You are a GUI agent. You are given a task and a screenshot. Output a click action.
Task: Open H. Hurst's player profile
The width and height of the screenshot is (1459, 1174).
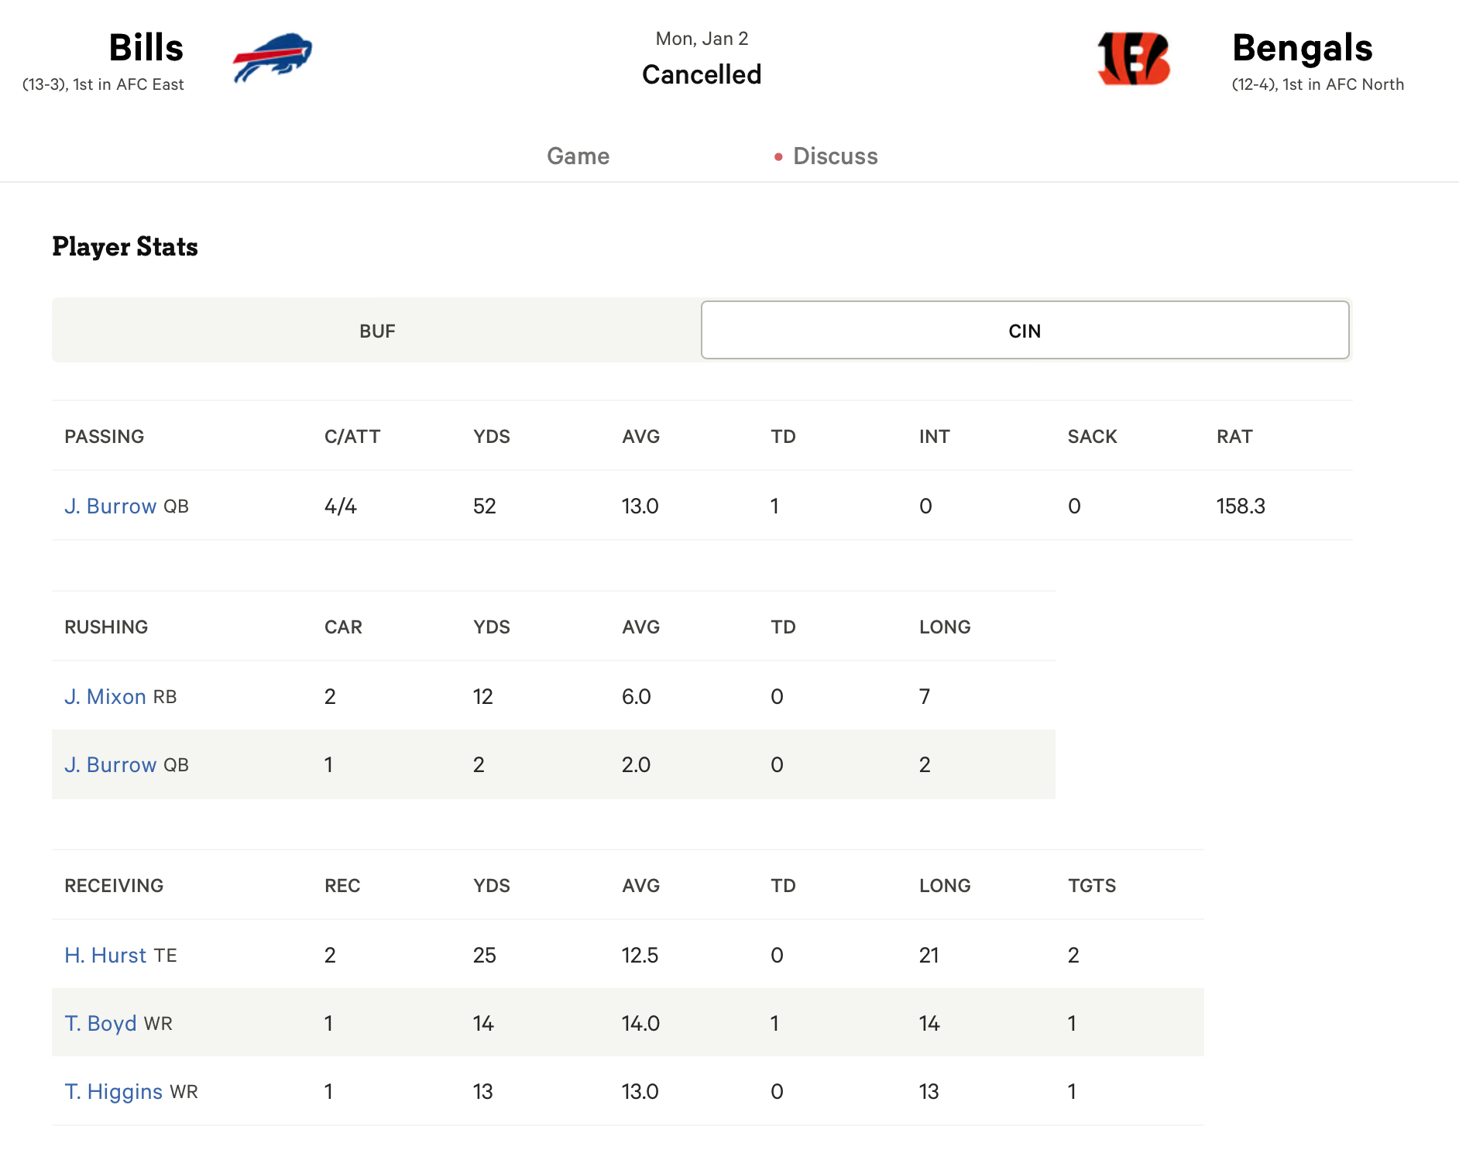click(x=105, y=956)
